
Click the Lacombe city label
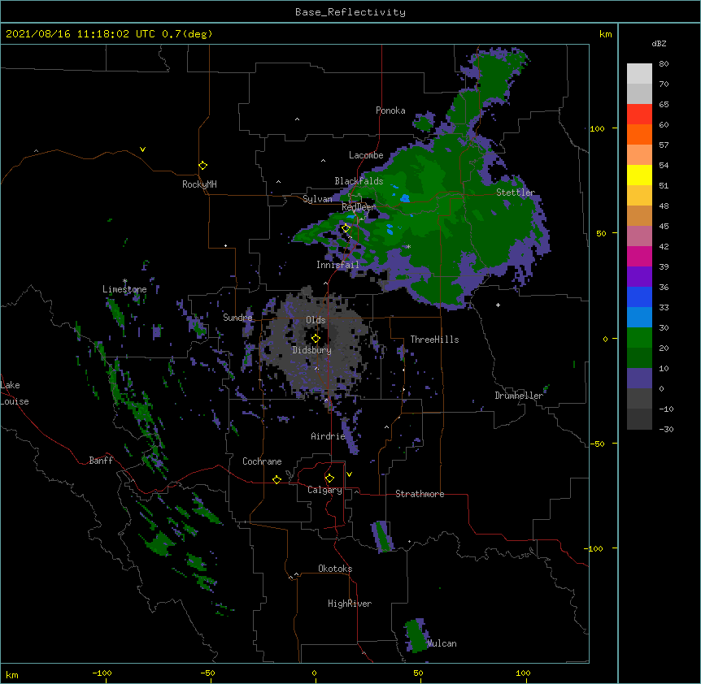click(366, 155)
